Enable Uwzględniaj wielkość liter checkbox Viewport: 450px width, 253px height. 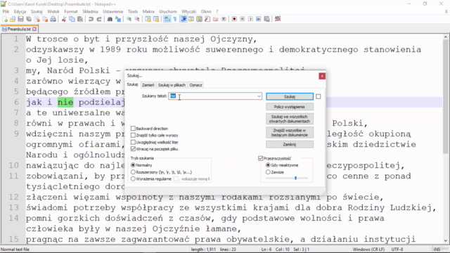coord(133,142)
